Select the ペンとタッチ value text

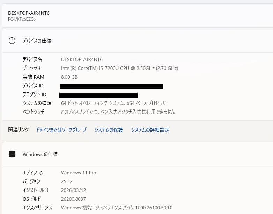(118, 112)
